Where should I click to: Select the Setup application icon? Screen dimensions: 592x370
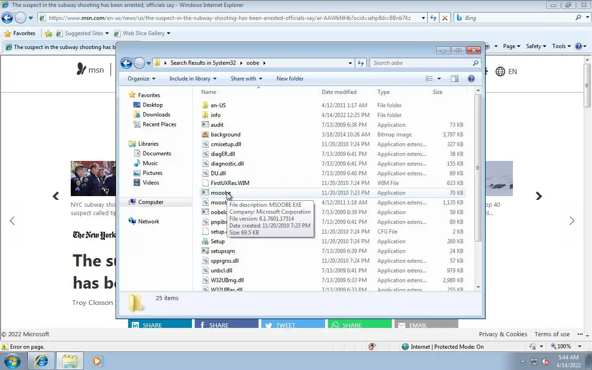click(x=206, y=241)
